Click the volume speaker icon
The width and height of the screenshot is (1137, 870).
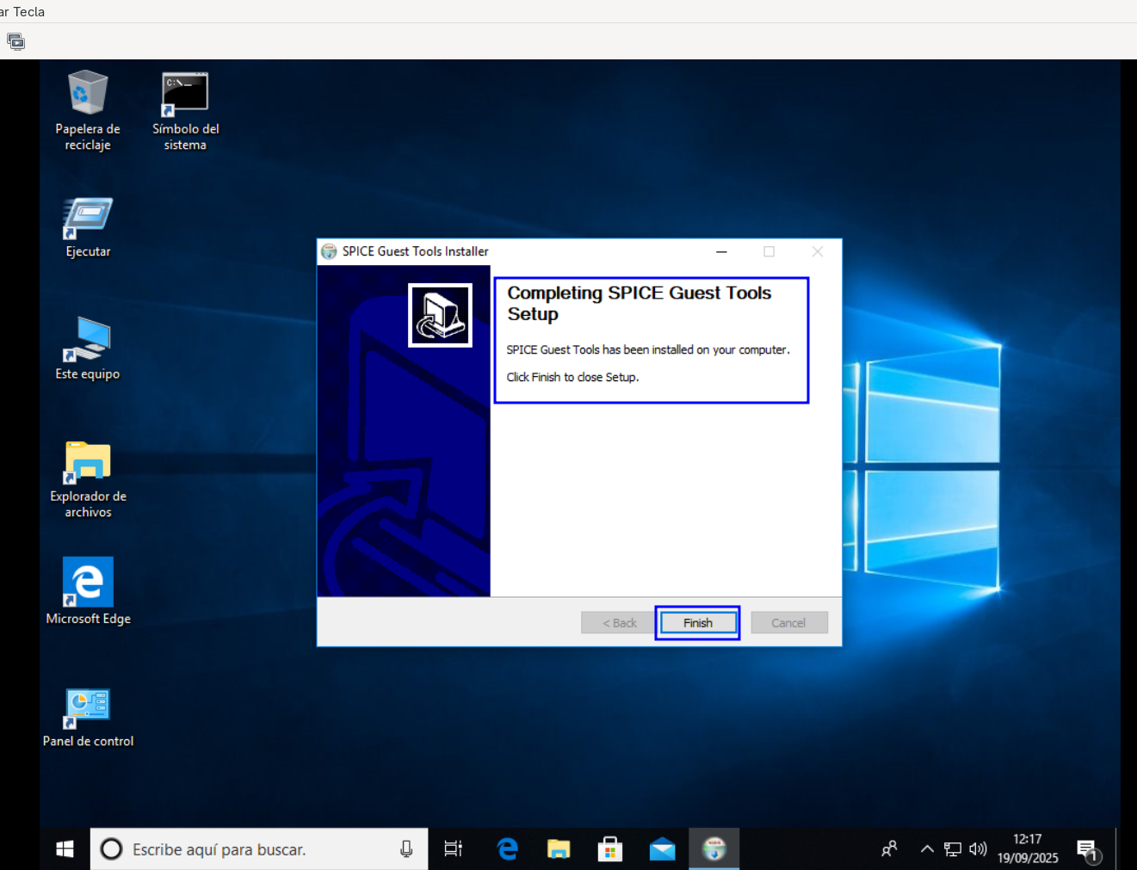click(978, 849)
